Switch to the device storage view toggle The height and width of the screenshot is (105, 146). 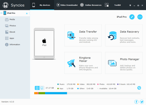click(x=37, y=88)
